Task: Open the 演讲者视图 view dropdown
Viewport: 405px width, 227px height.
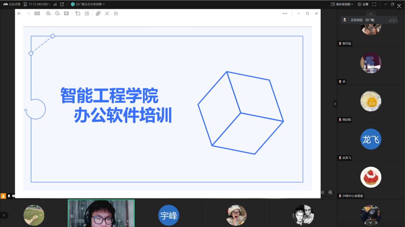Action: coord(342,4)
